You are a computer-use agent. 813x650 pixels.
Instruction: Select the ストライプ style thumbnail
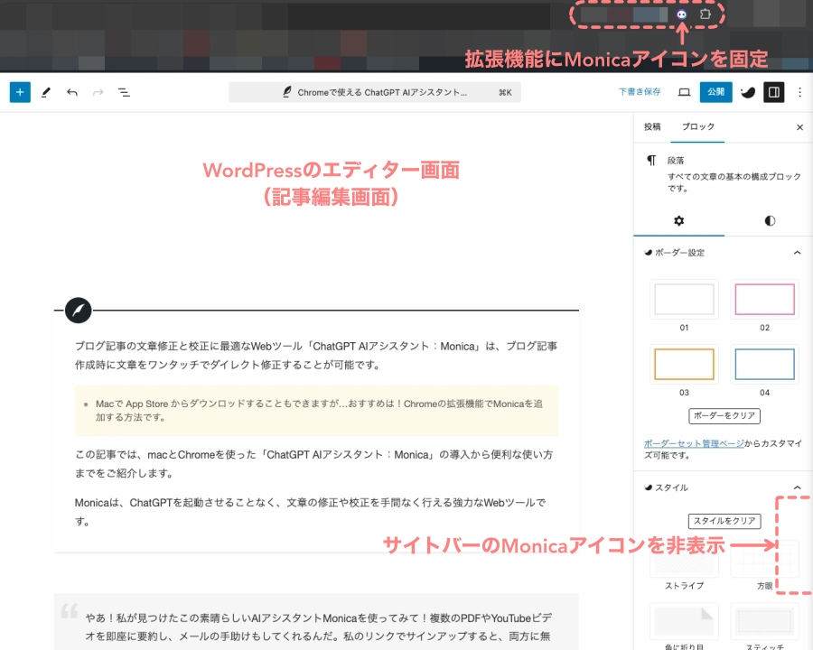point(684,560)
